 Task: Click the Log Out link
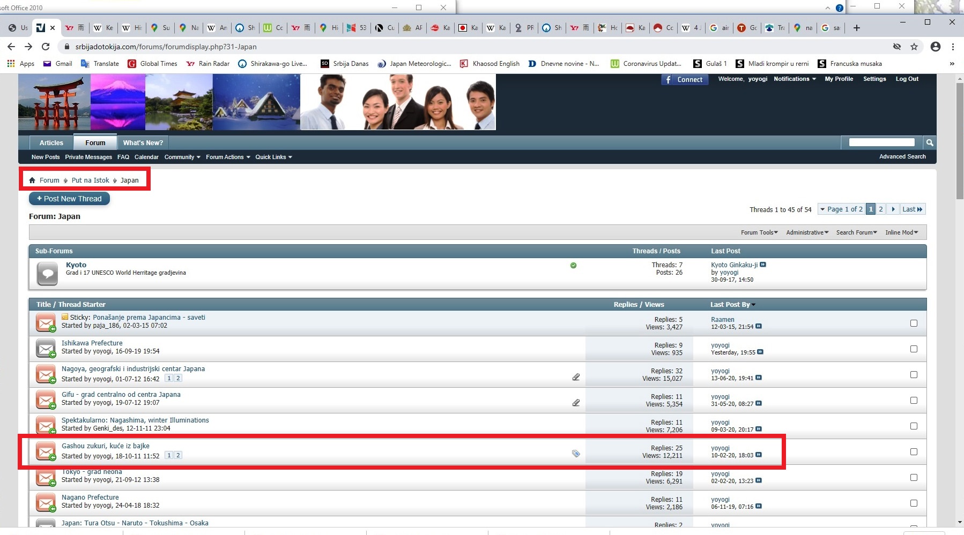907,79
